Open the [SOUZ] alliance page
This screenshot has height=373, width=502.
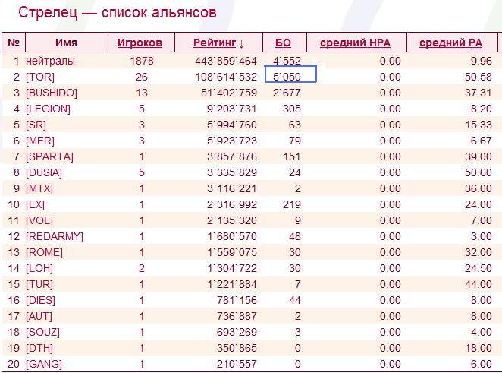click(45, 333)
